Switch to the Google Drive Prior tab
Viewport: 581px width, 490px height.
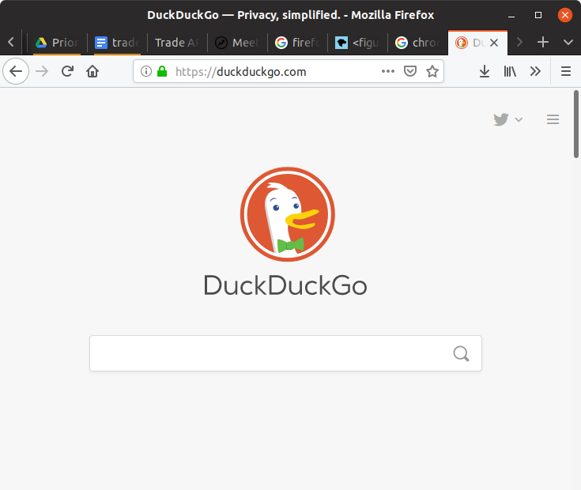pos(57,43)
